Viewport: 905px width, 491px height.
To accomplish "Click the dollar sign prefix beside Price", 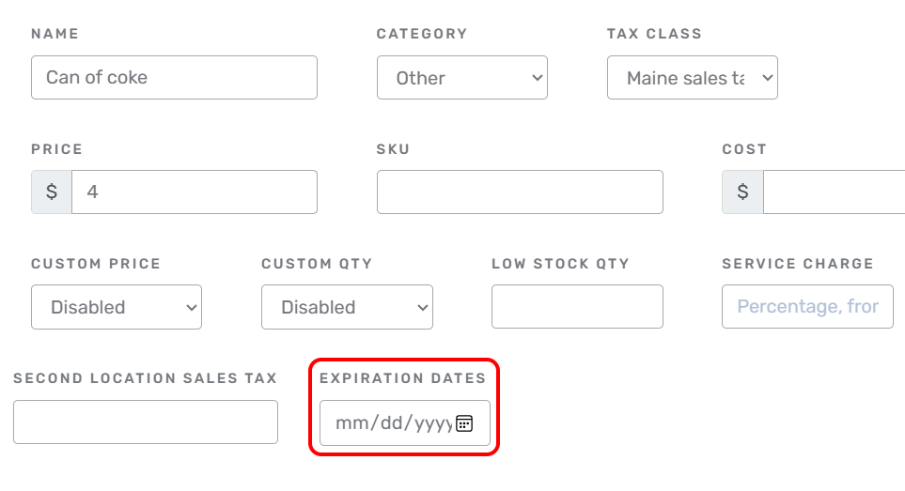I will [52, 192].
